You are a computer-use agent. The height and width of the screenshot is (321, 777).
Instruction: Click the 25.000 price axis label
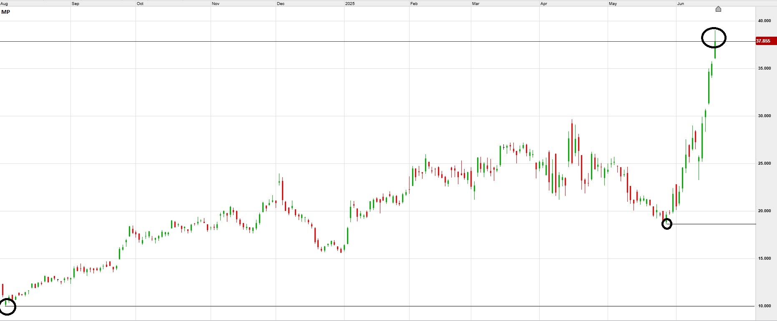[764, 163]
